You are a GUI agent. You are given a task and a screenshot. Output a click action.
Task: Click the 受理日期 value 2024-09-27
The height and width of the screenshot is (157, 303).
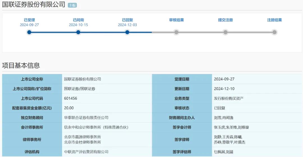click(x=224, y=79)
